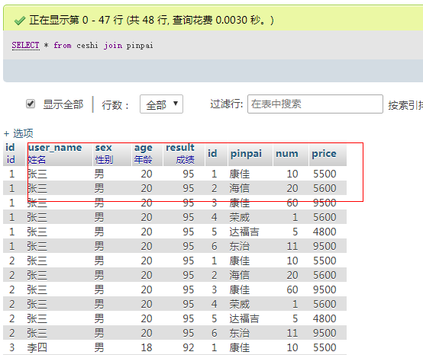Click the second id column header before pinpai

(212, 153)
